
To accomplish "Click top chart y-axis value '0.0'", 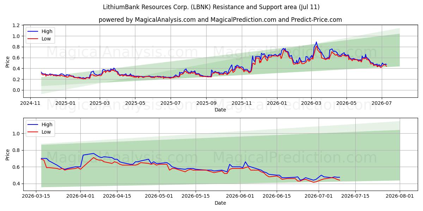I will (17, 90).
